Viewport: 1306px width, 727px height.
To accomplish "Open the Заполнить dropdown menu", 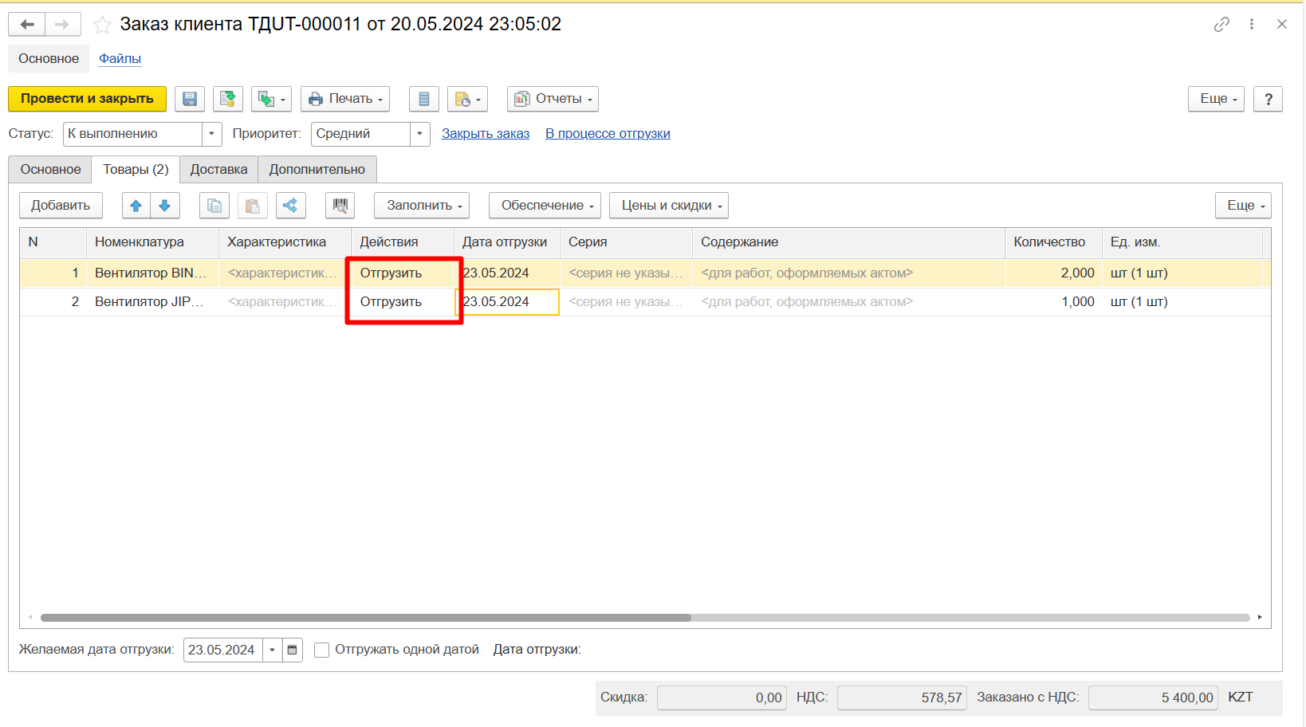I will tap(422, 206).
